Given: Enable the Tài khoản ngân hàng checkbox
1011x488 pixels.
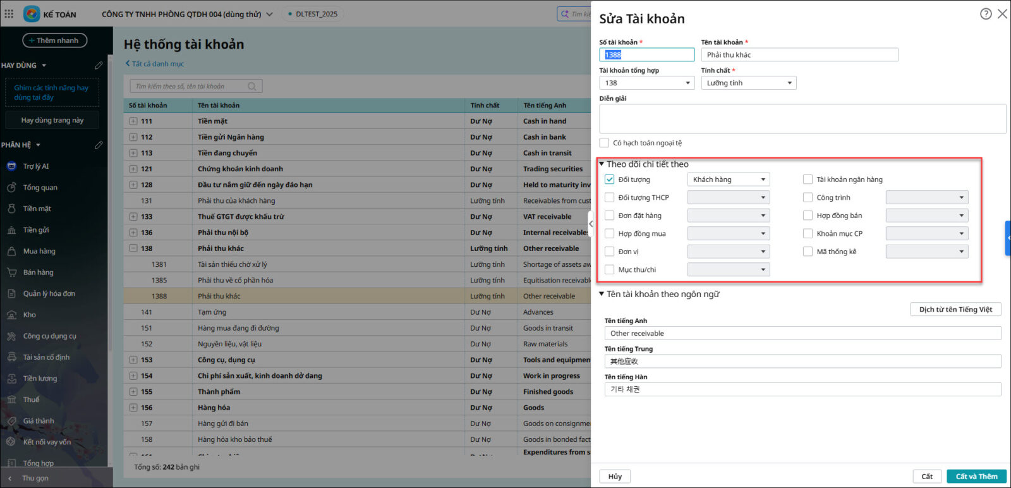Looking at the screenshot, I should coord(808,180).
